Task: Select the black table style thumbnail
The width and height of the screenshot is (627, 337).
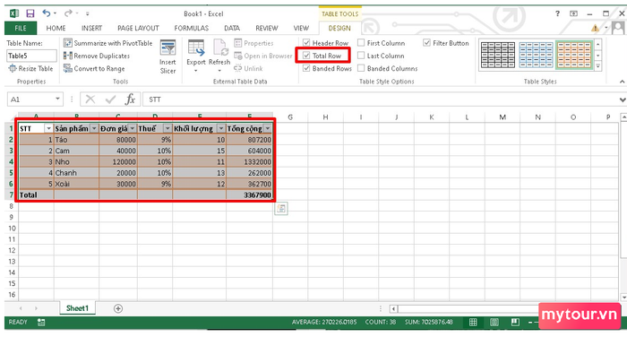Action: click(498, 55)
